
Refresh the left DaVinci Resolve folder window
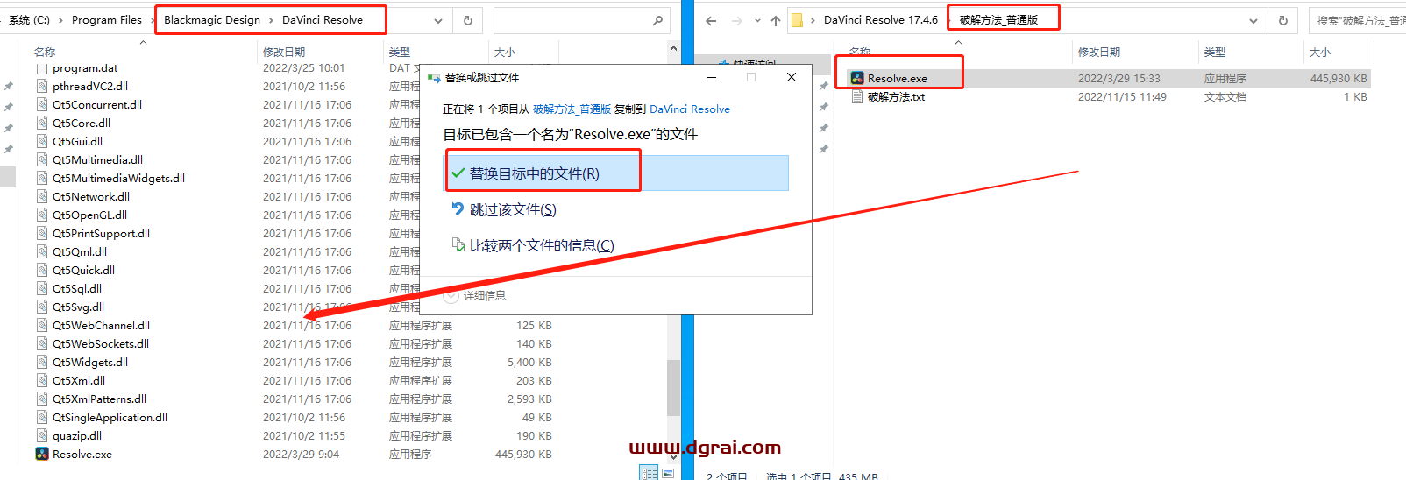tap(468, 20)
